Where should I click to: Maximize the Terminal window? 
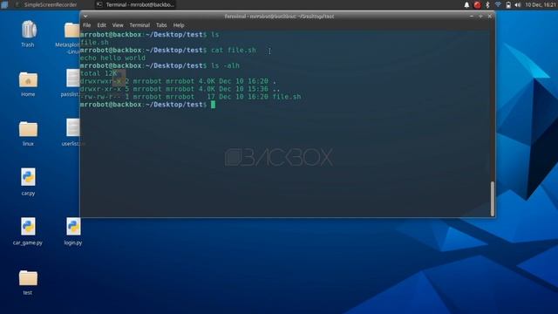480,17
